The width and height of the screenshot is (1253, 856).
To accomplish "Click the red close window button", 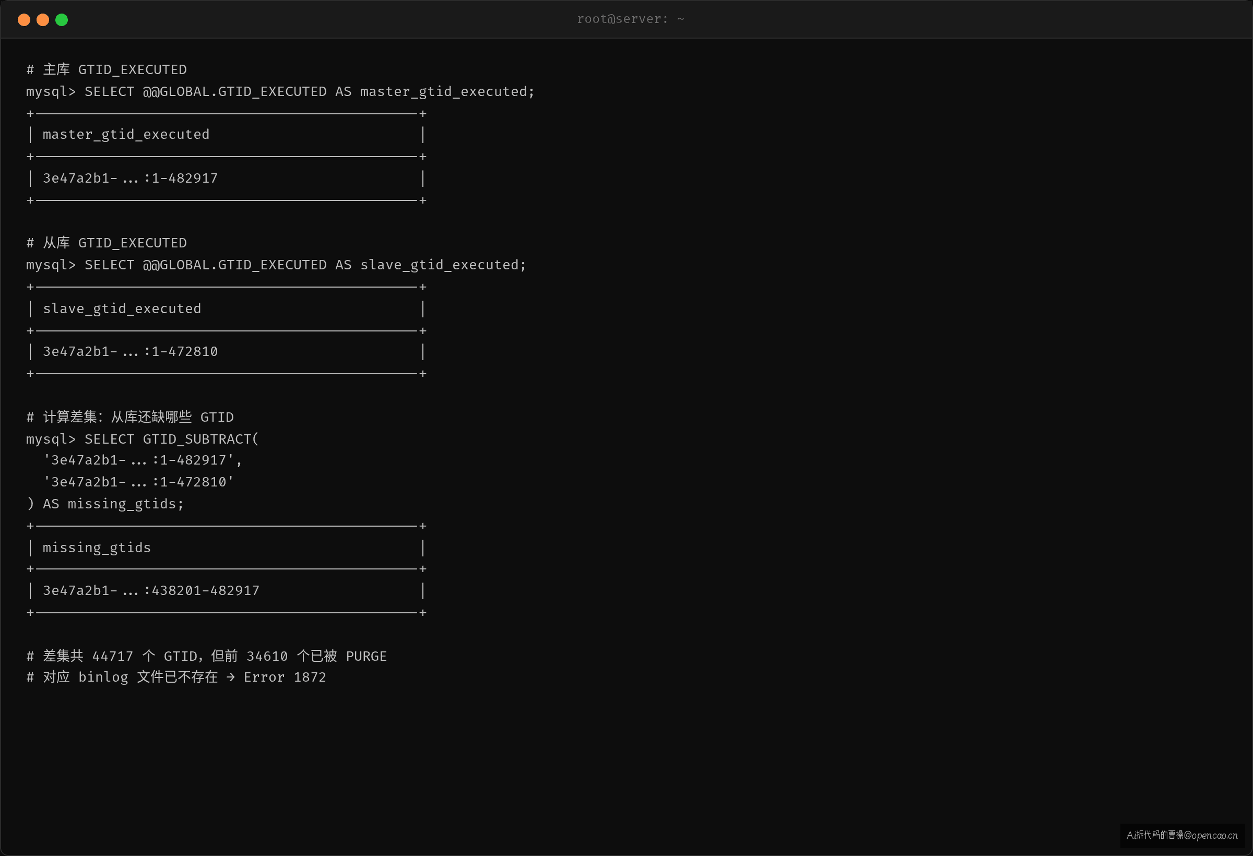I will pos(23,20).
